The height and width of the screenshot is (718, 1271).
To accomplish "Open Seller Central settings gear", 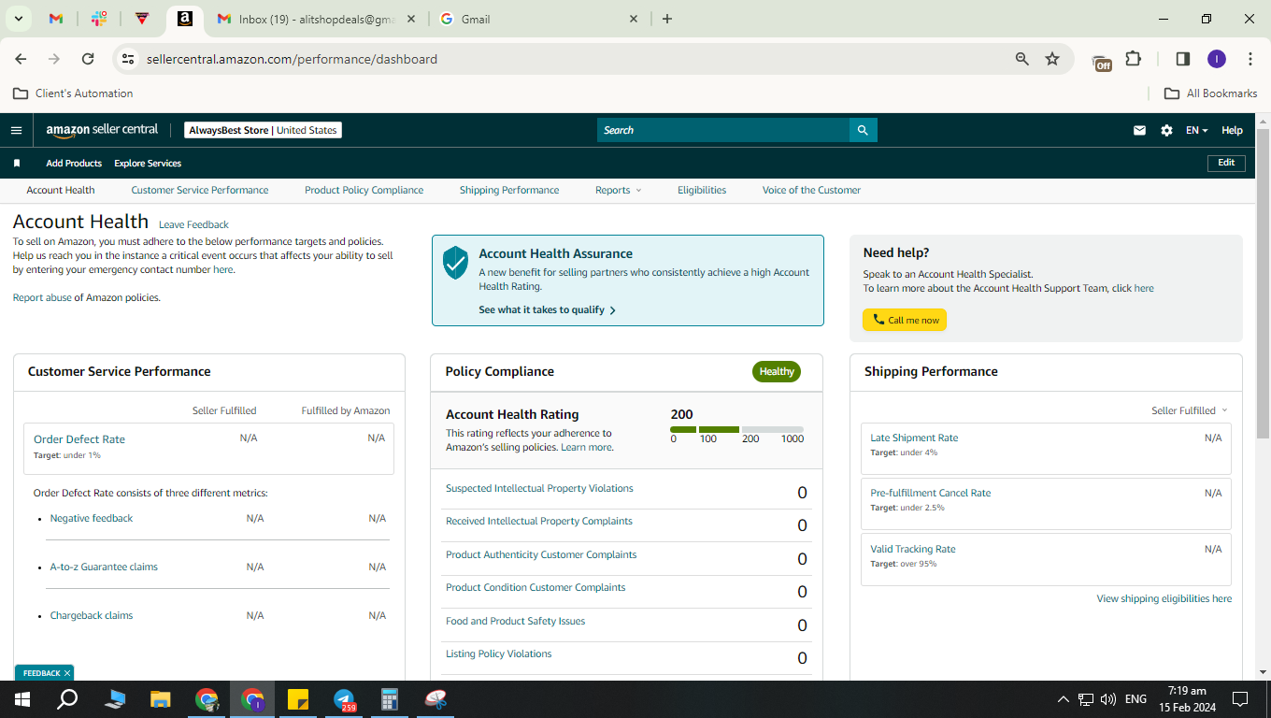I will pos(1166,130).
